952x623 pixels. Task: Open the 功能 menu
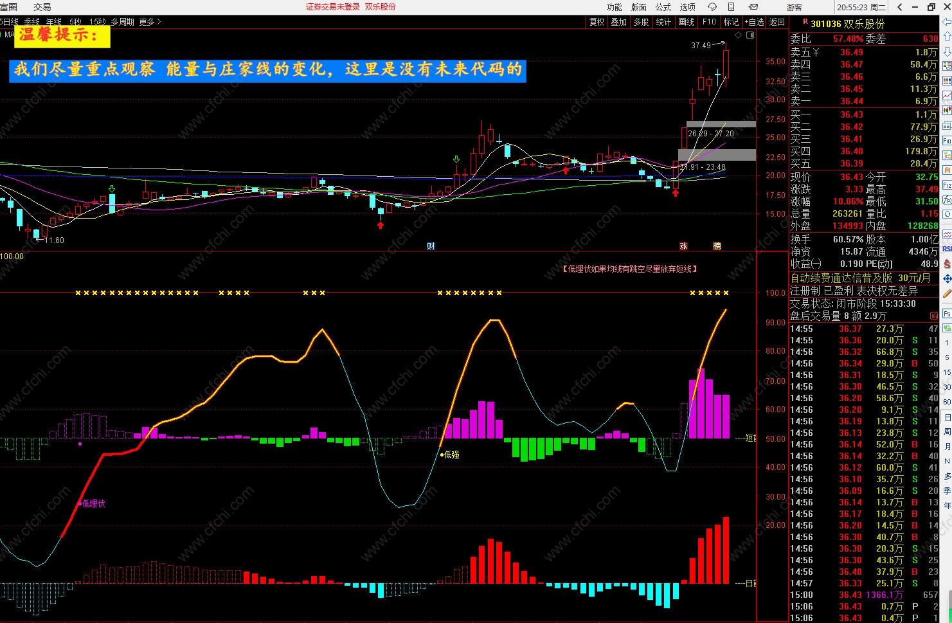(614, 7)
